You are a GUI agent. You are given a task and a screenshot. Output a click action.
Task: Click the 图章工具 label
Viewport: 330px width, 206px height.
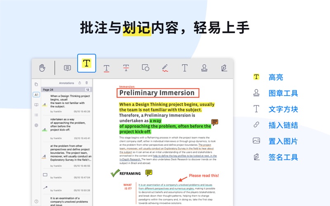pos(283,93)
